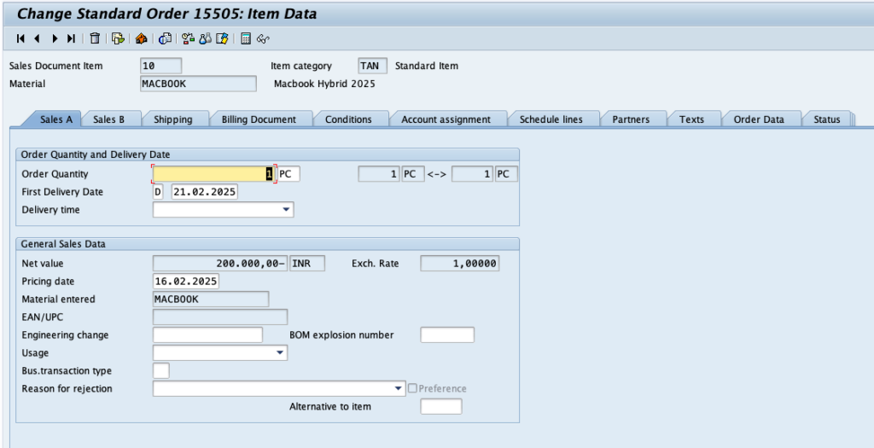874x448 pixels.
Task: Click the INR currency field
Action: point(307,263)
